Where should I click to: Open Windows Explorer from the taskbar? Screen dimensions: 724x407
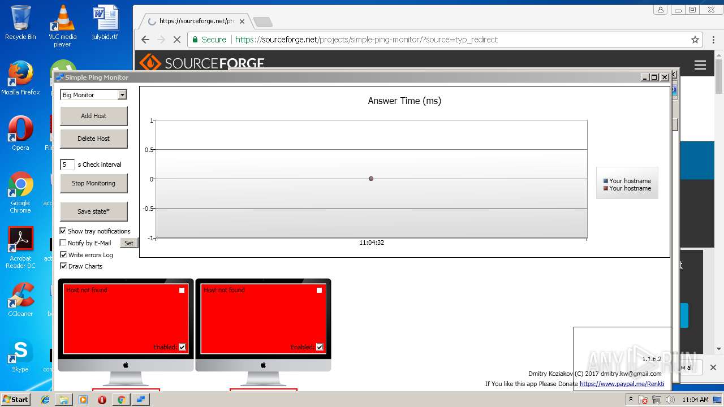click(64, 400)
